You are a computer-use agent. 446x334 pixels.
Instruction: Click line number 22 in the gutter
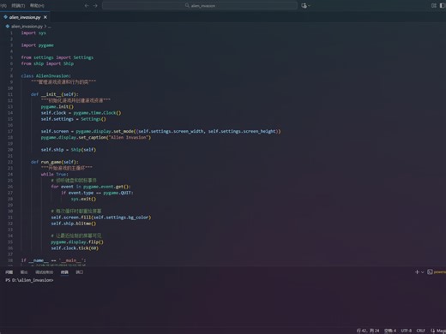point(10,162)
